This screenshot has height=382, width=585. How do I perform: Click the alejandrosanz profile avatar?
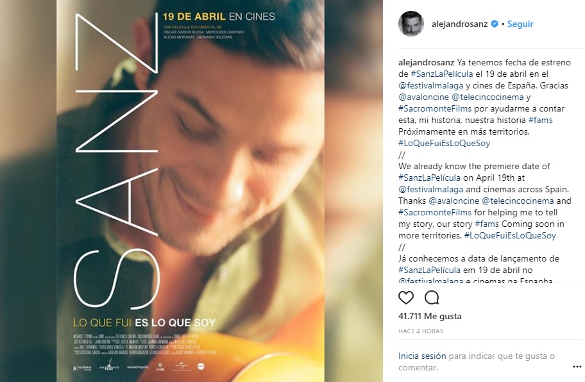pyautogui.click(x=411, y=24)
